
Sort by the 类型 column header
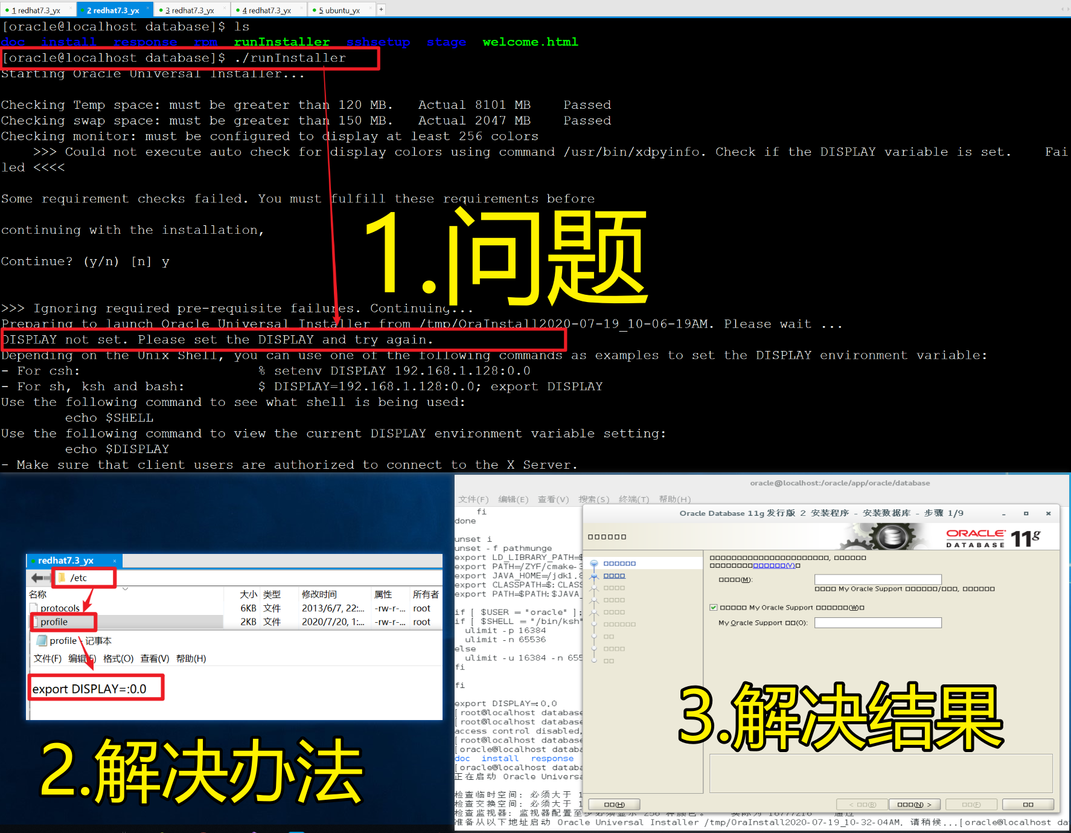(272, 594)
